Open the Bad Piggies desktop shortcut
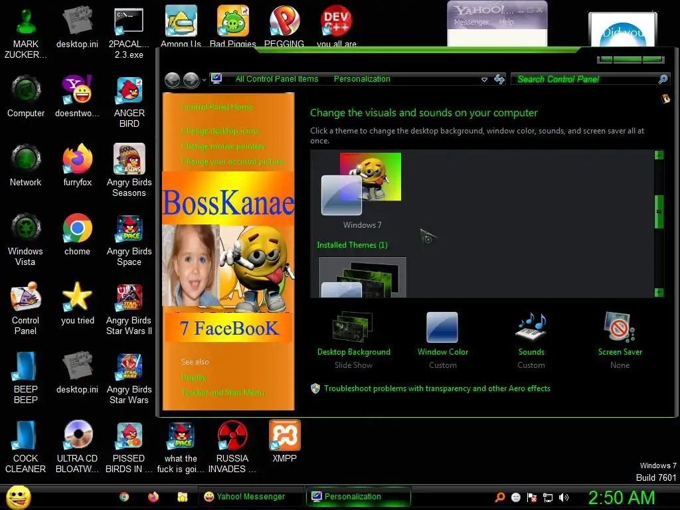 (233, 26)
